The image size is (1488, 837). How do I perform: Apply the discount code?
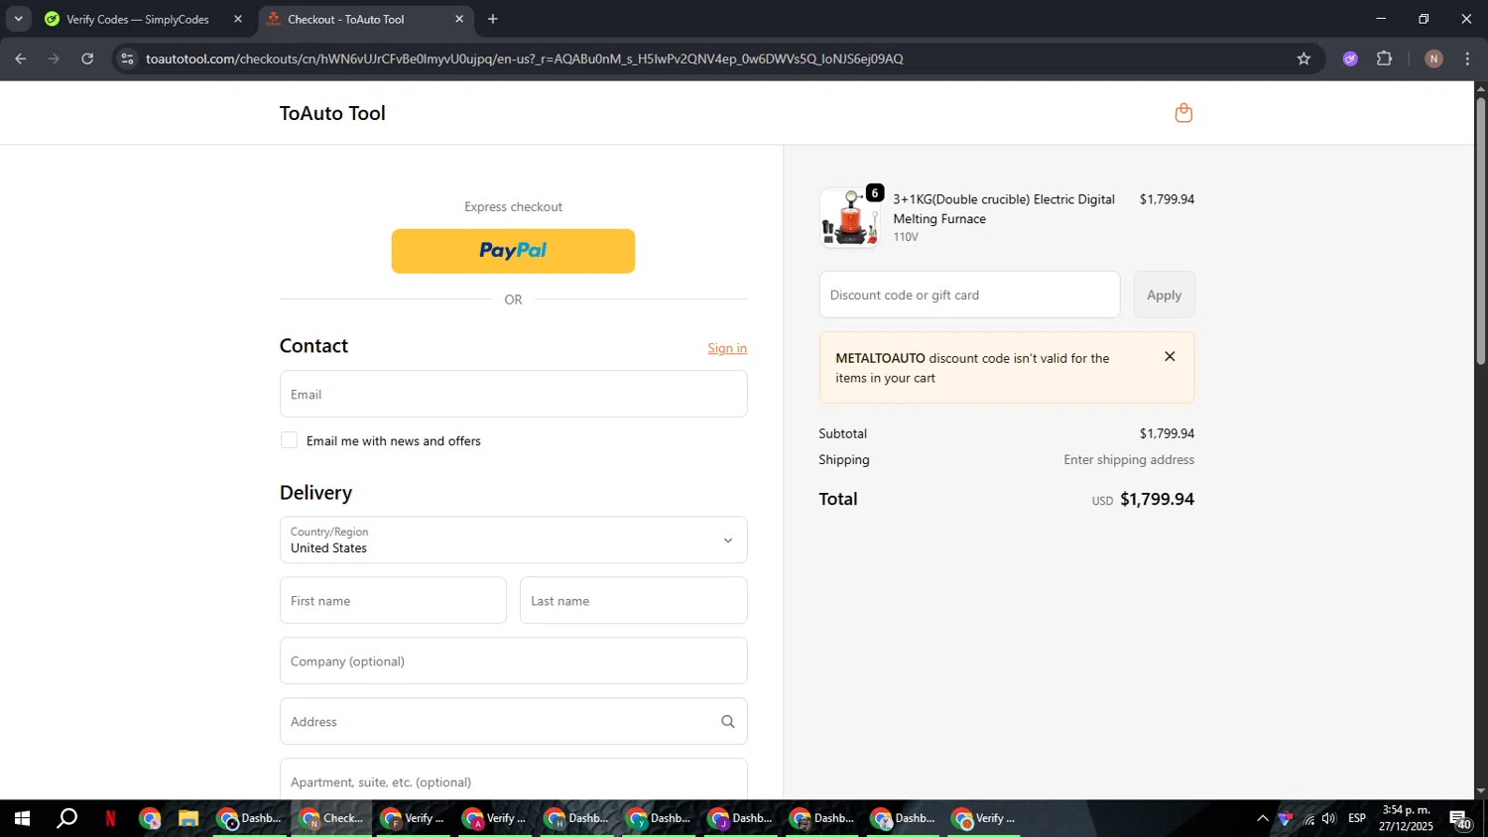(1164, 295)
